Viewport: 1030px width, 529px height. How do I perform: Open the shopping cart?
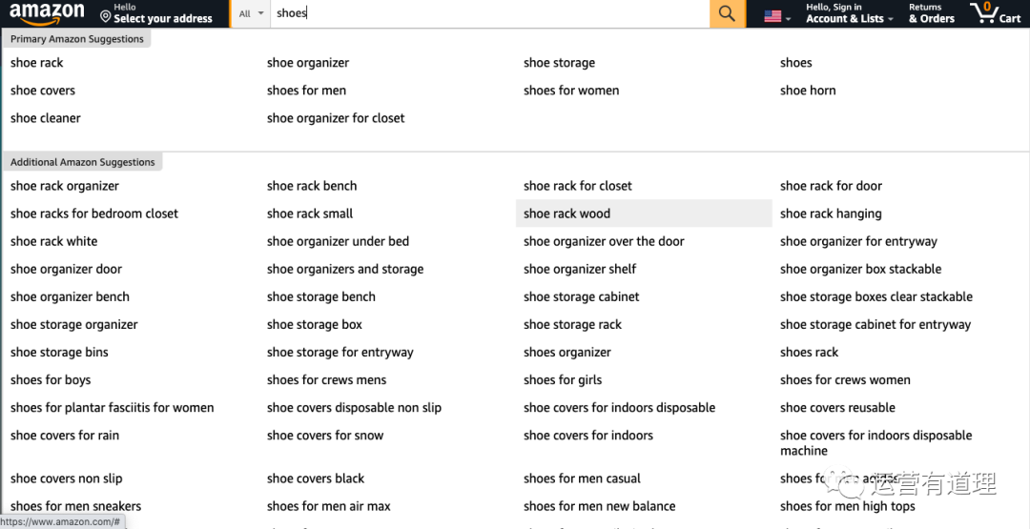pyautogui.click(x=995, y=13)
